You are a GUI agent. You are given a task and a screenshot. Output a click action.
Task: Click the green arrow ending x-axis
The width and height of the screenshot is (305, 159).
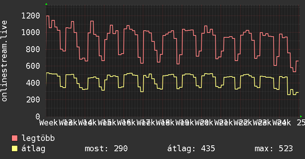(301, 116)
